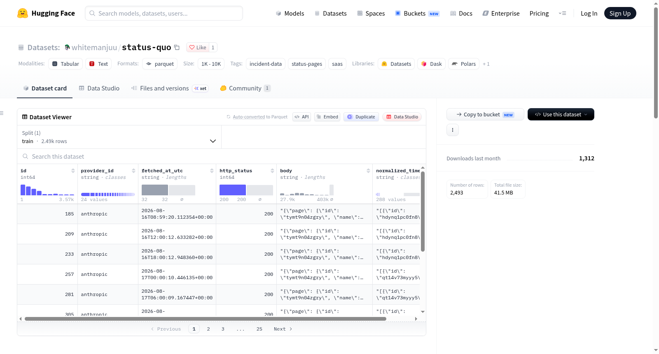
Task: Sort by the id column icon
Action: [73, 171]
